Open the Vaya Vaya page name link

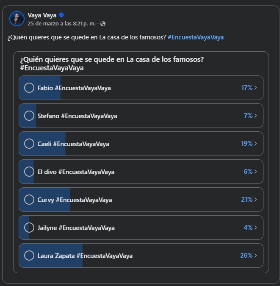coord(42,15)
